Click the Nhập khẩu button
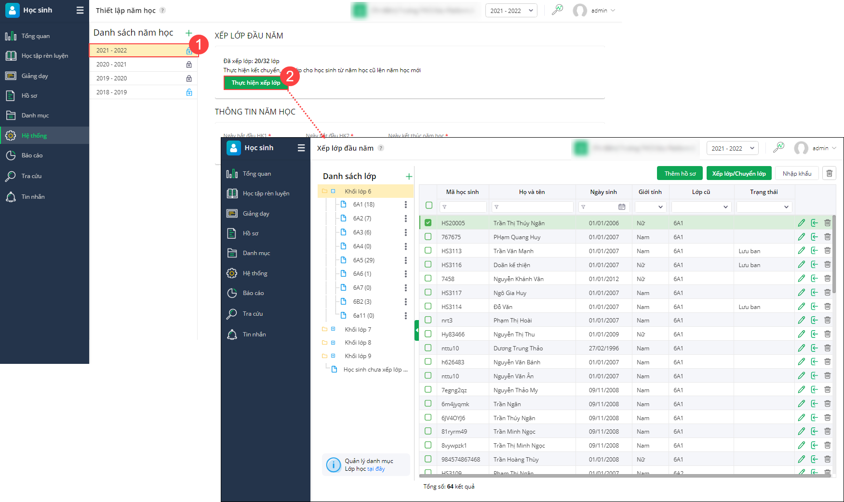The width and height of the screenshot is (844, 502). 797,173
